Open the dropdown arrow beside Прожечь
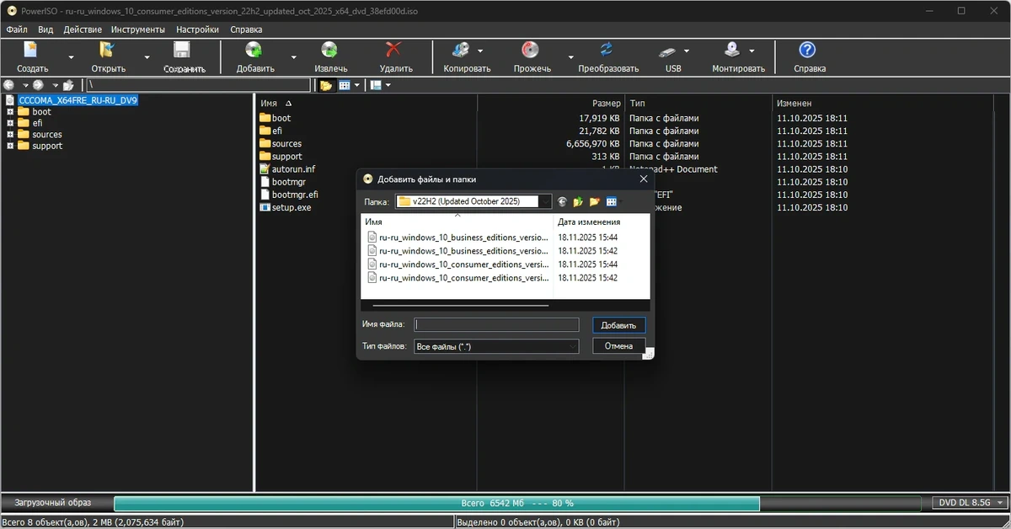Image resolution: width=1011 pixels, height=529 pixels. pyautogui.click(x=570, y=57)
